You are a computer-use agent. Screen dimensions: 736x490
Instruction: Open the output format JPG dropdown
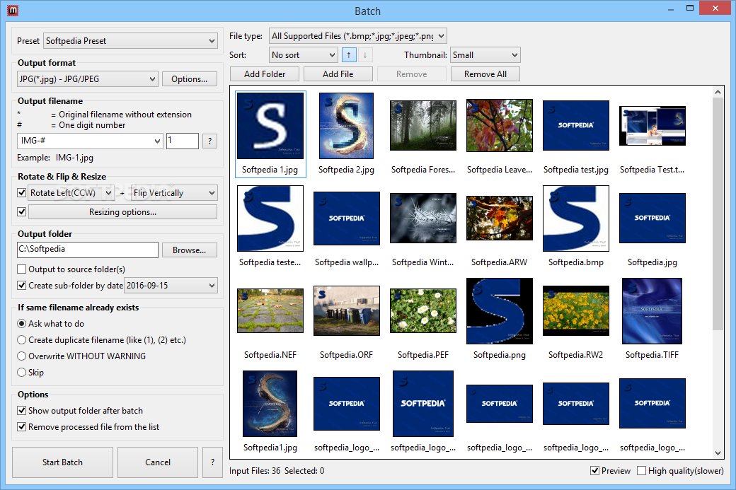[x=87, y=79]
